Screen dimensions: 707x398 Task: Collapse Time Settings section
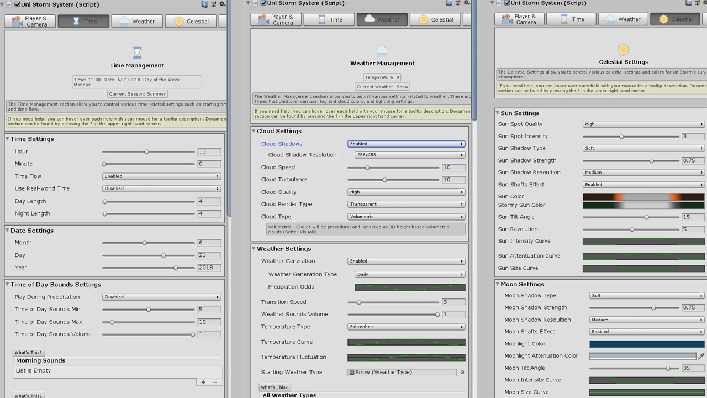(8, 139)
